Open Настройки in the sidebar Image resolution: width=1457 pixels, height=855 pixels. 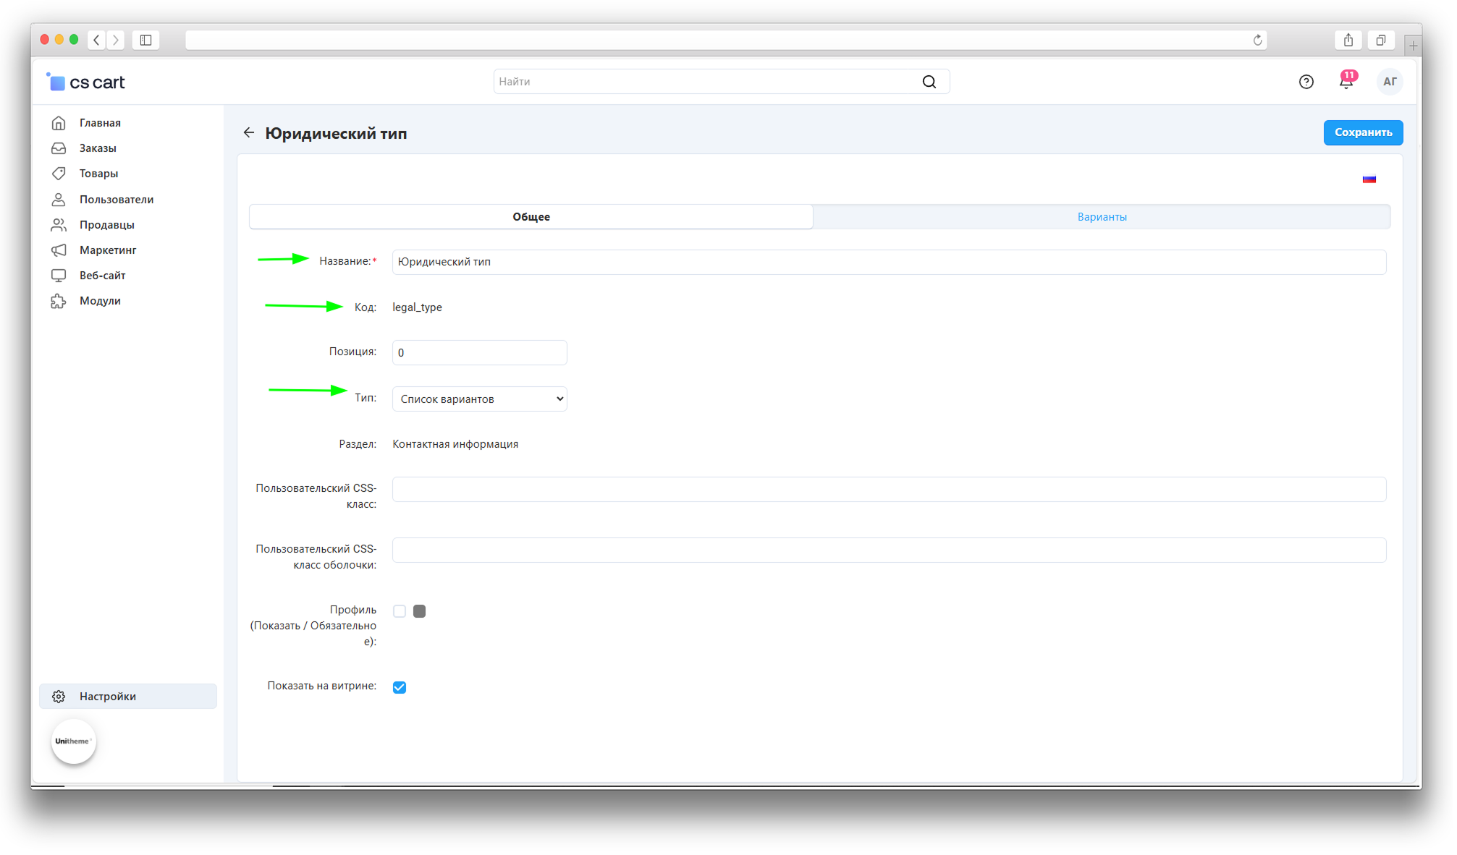(x=108, y=696)
